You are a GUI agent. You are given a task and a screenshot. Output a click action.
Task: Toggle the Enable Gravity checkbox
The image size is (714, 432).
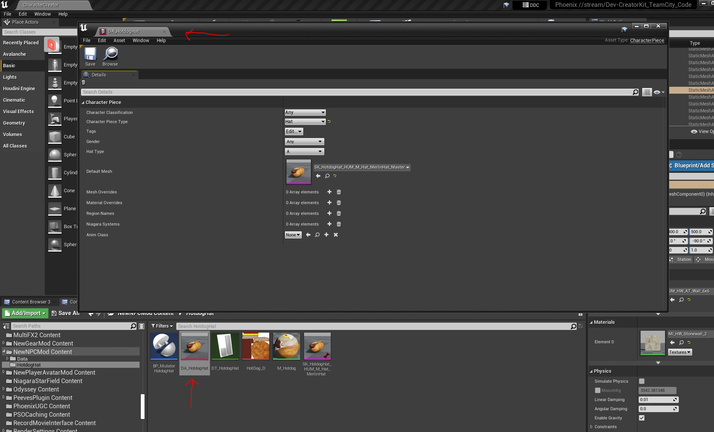[x=642, y=418]
